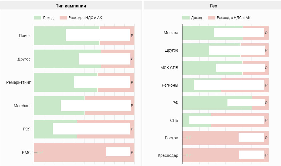Select the Тип кампании chart title
281x166 pixels.
(x=71, y=6)
